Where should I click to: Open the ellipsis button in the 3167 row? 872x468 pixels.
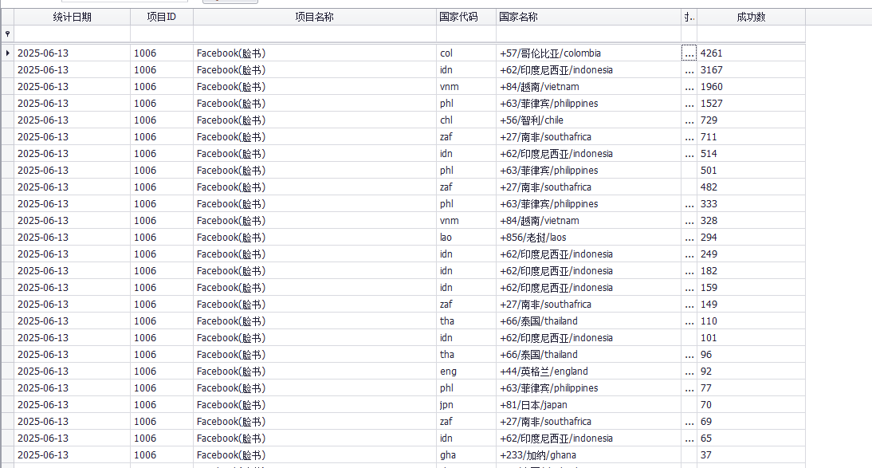[689, 69]
